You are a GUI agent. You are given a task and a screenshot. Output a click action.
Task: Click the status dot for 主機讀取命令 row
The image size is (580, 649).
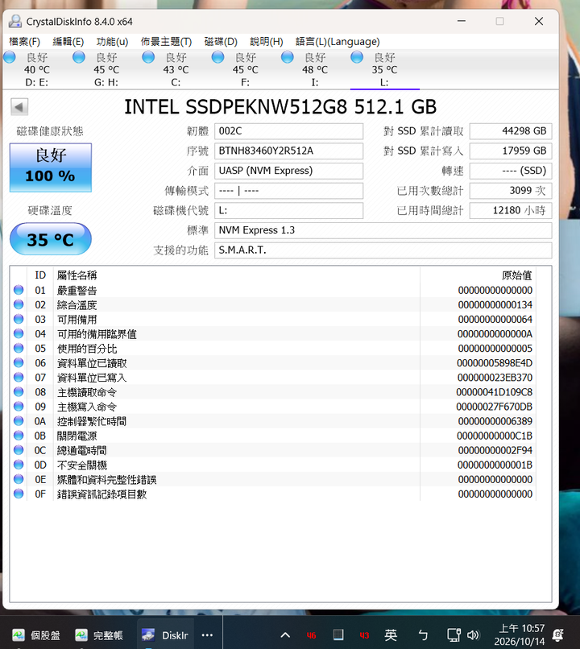19,391
